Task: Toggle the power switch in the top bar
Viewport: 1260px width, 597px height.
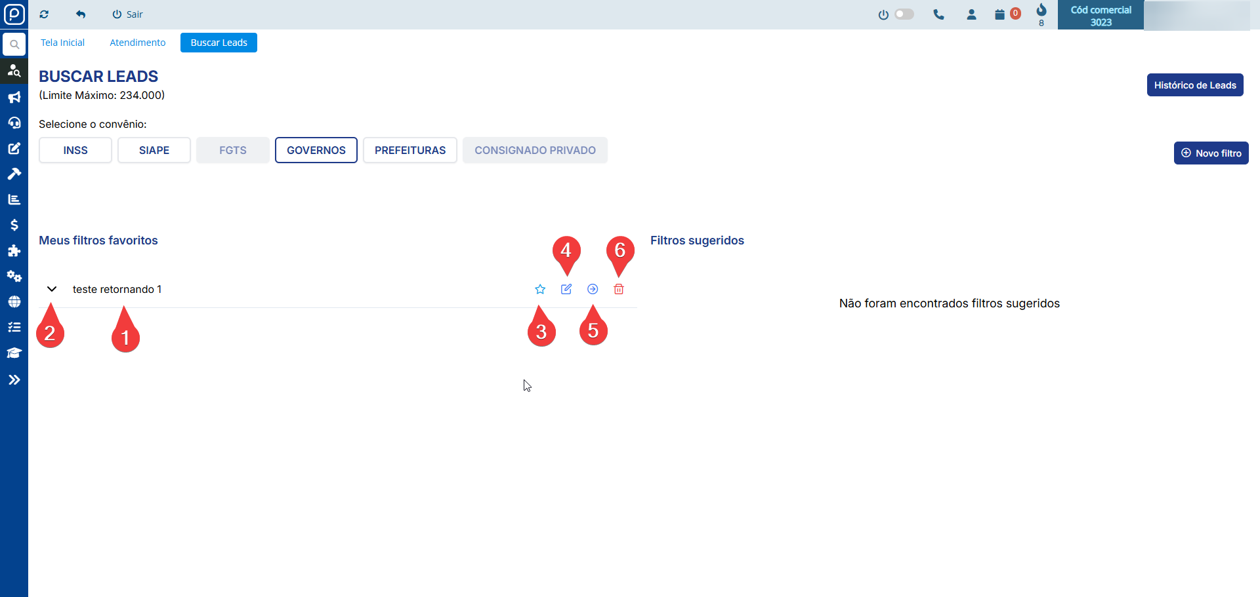Action: (x=904, y=14)
